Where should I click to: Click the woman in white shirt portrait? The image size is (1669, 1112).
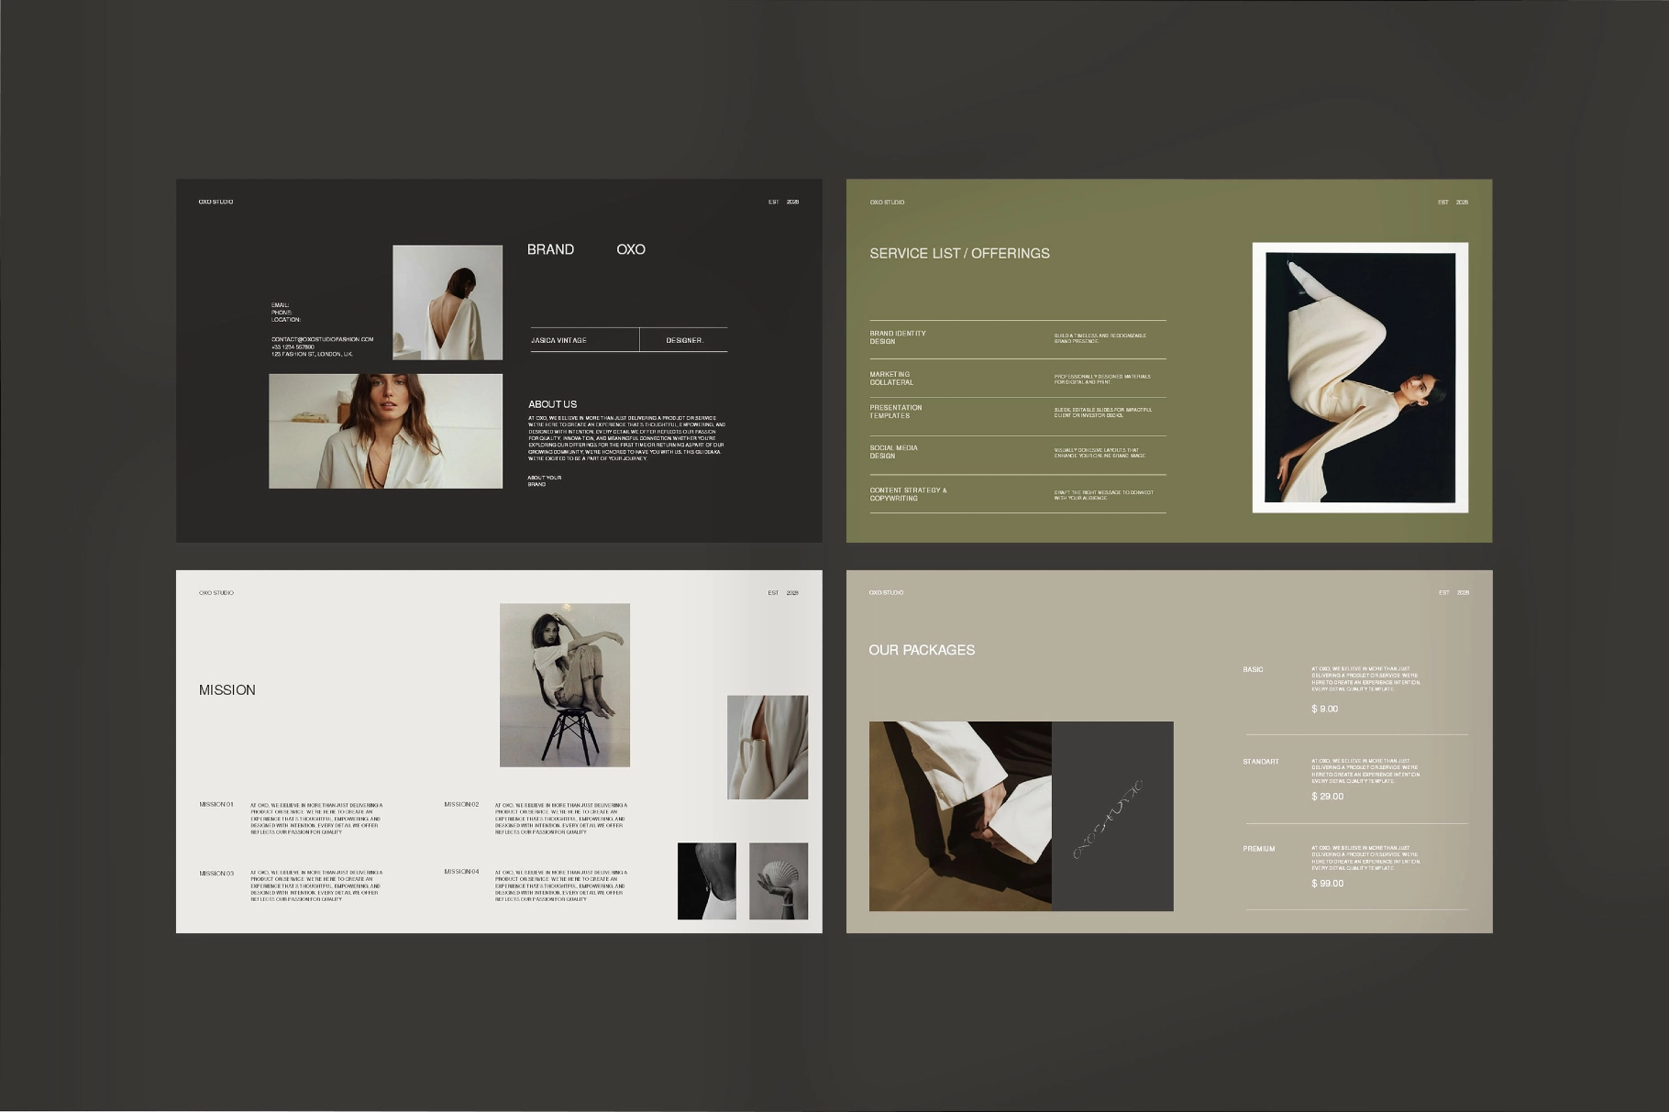386,429
